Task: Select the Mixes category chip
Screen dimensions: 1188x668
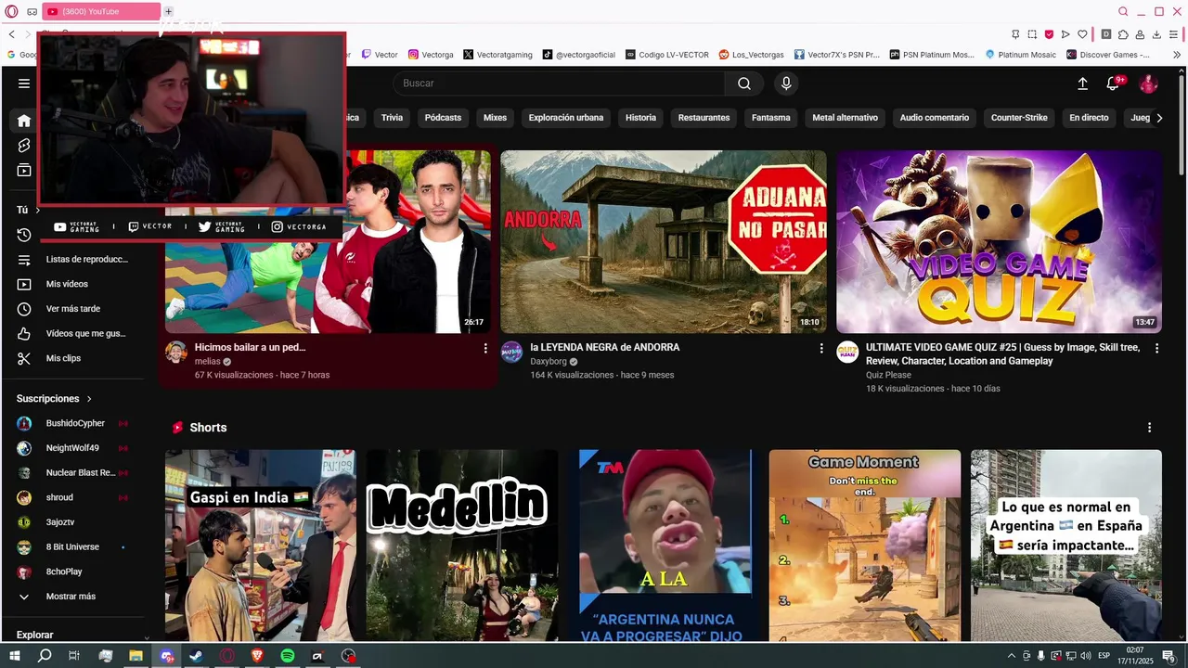Action: 495,118
